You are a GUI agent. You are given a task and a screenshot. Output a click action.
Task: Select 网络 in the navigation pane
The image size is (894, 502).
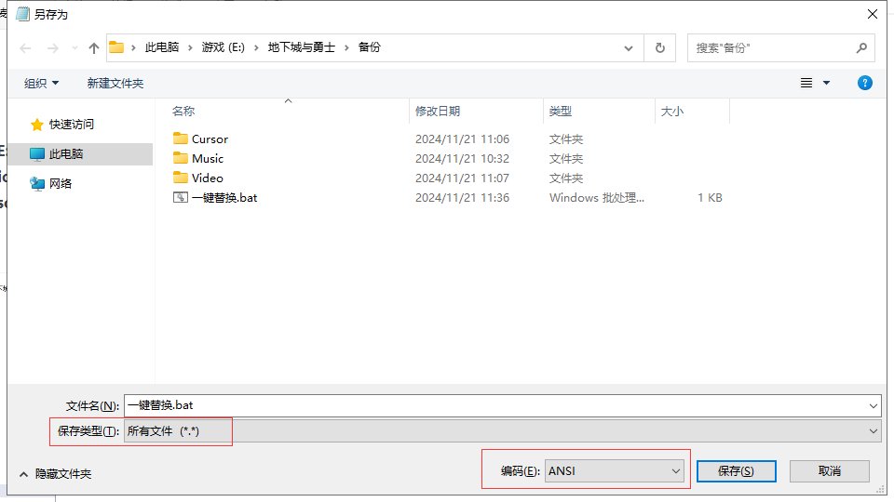coord(61,183)
